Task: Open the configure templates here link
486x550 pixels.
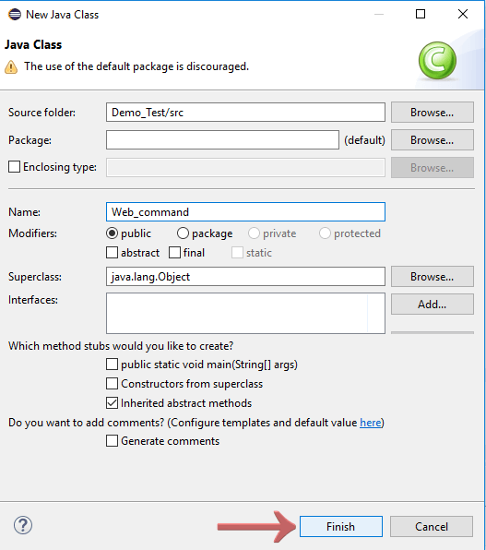Action: click(x=371, y=423)
